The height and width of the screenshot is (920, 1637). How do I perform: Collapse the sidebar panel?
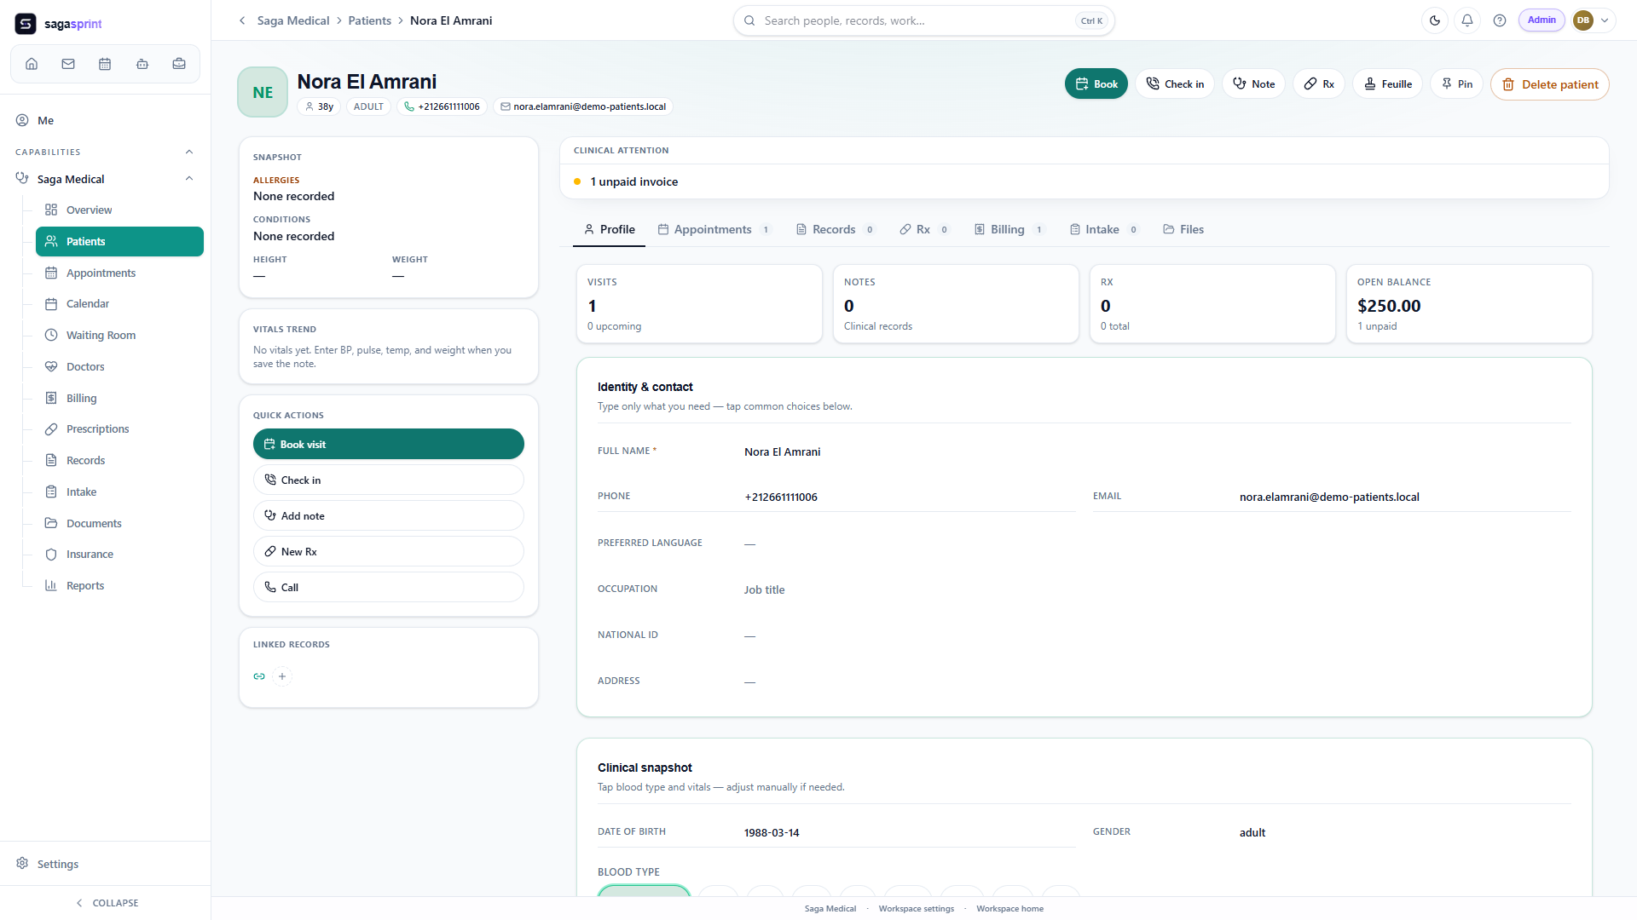[x=106, y=902]
